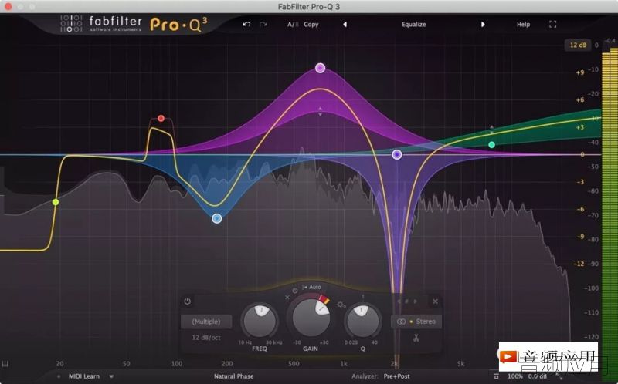
Task: Click the Q knob
Action: pos(362,321)
